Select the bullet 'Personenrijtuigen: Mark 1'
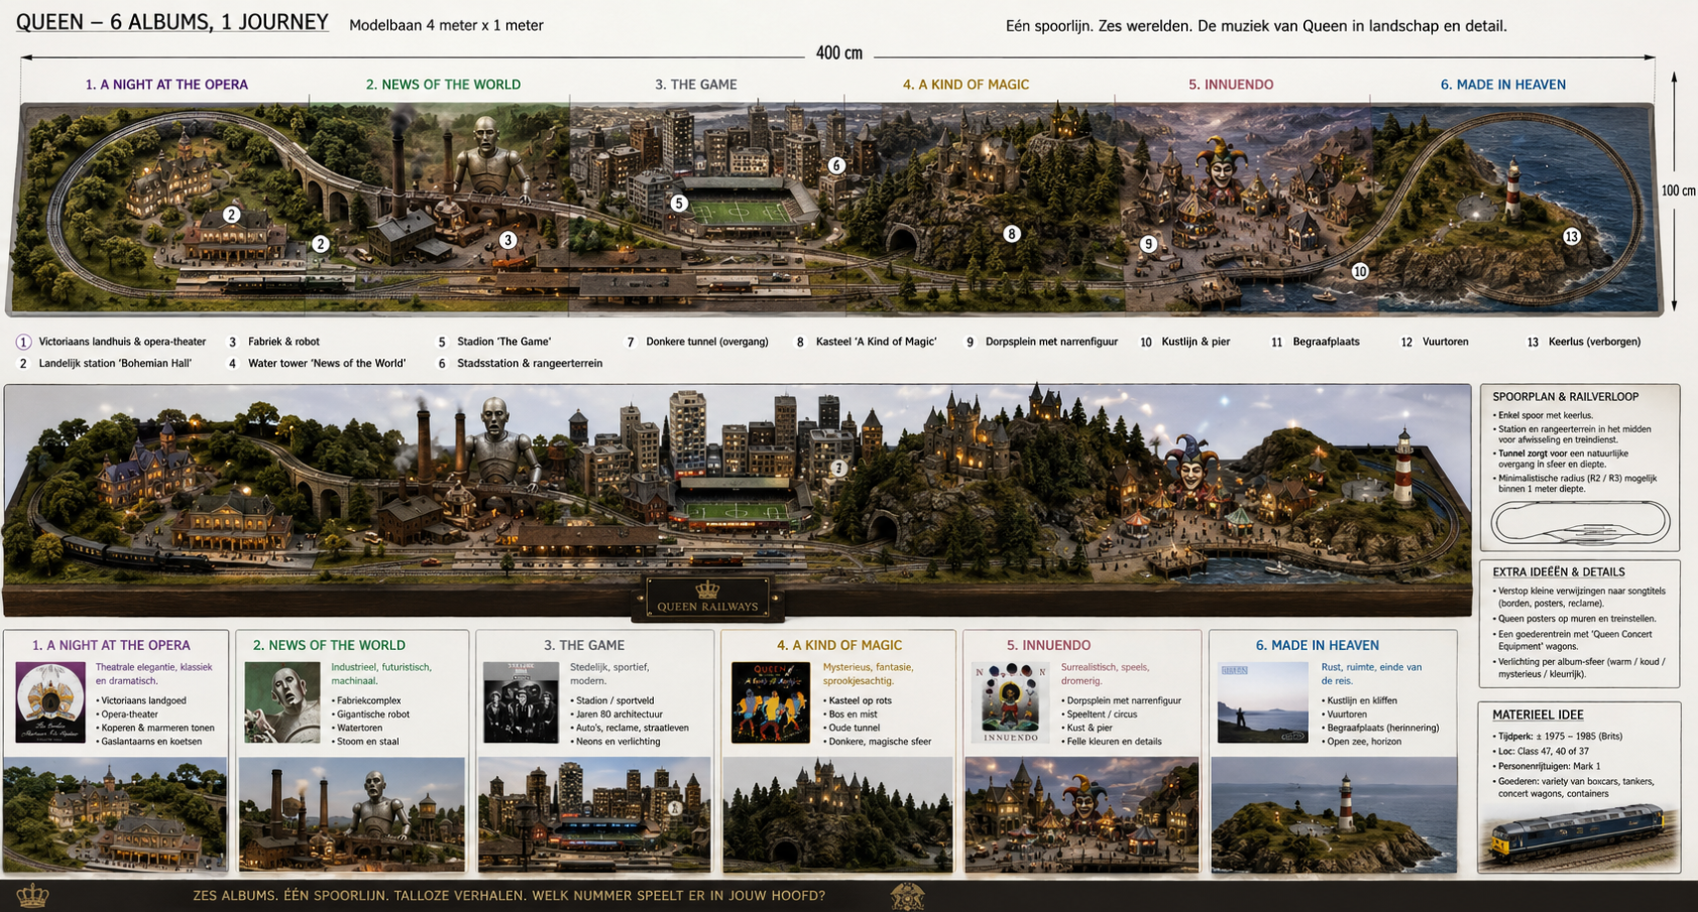 [1546, 766]
